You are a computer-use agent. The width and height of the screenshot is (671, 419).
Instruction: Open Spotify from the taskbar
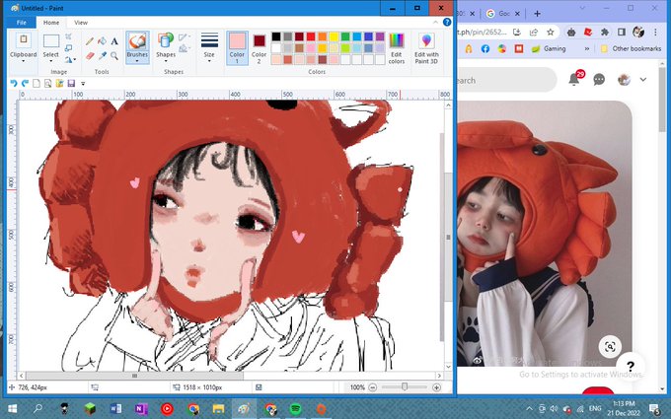[x=295, y=409]
